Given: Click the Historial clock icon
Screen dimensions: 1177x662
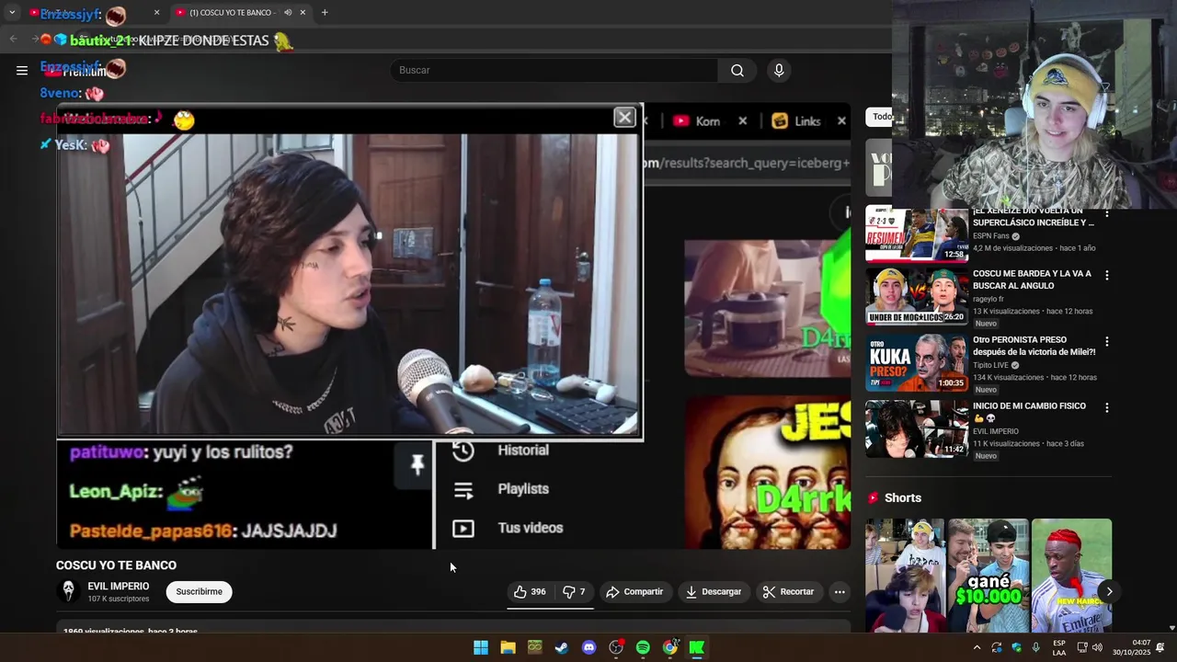Looking at the screenshot, I should point(463,451).
